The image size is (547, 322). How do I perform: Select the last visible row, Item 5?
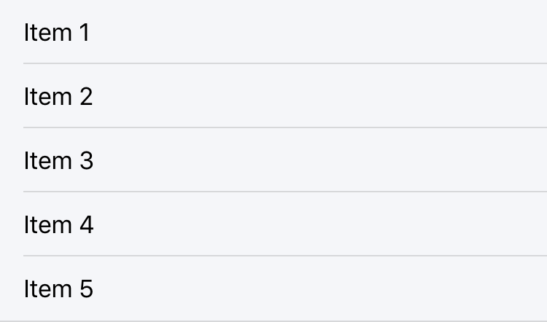58,289
